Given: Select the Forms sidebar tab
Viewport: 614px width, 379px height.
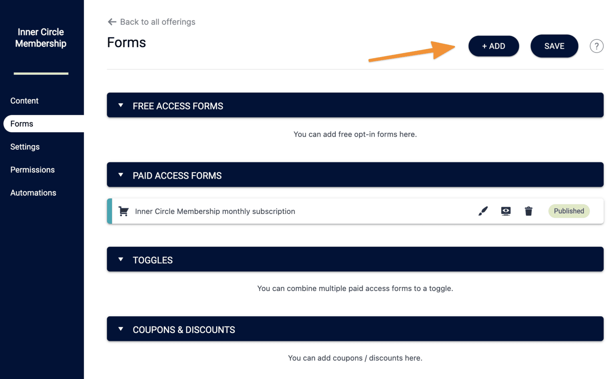Looking at the screenshot, I should tap(22, 124).
